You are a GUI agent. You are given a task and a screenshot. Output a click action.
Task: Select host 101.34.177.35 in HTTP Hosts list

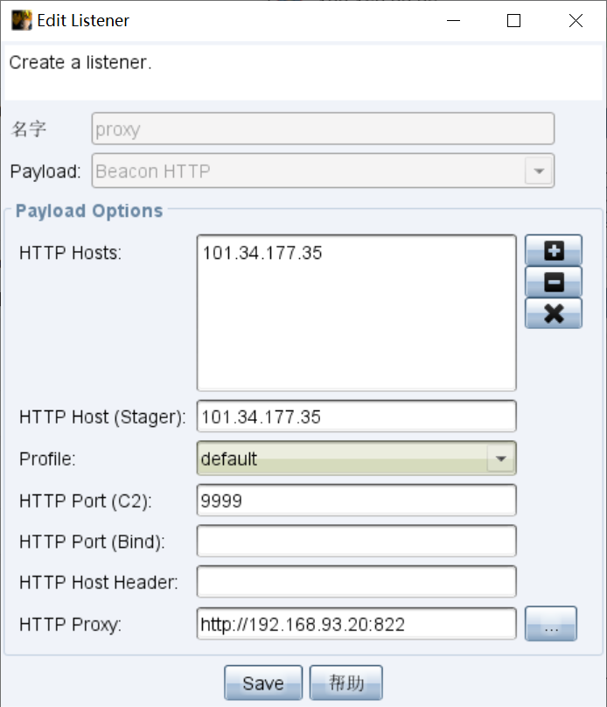point(262,254)
